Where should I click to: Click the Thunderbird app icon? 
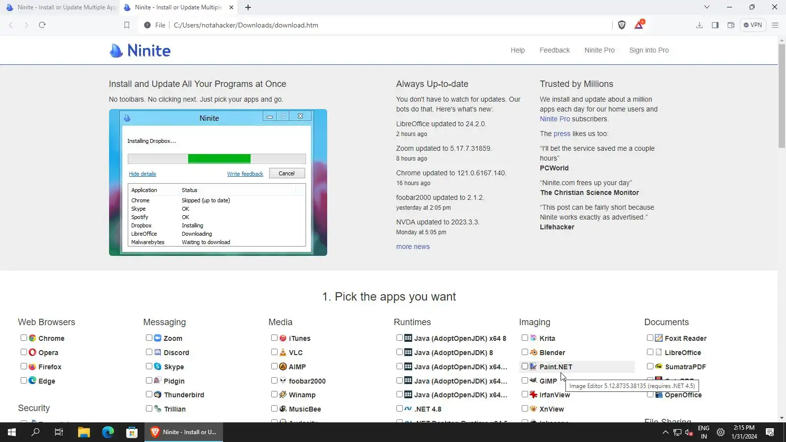[158, 395]
